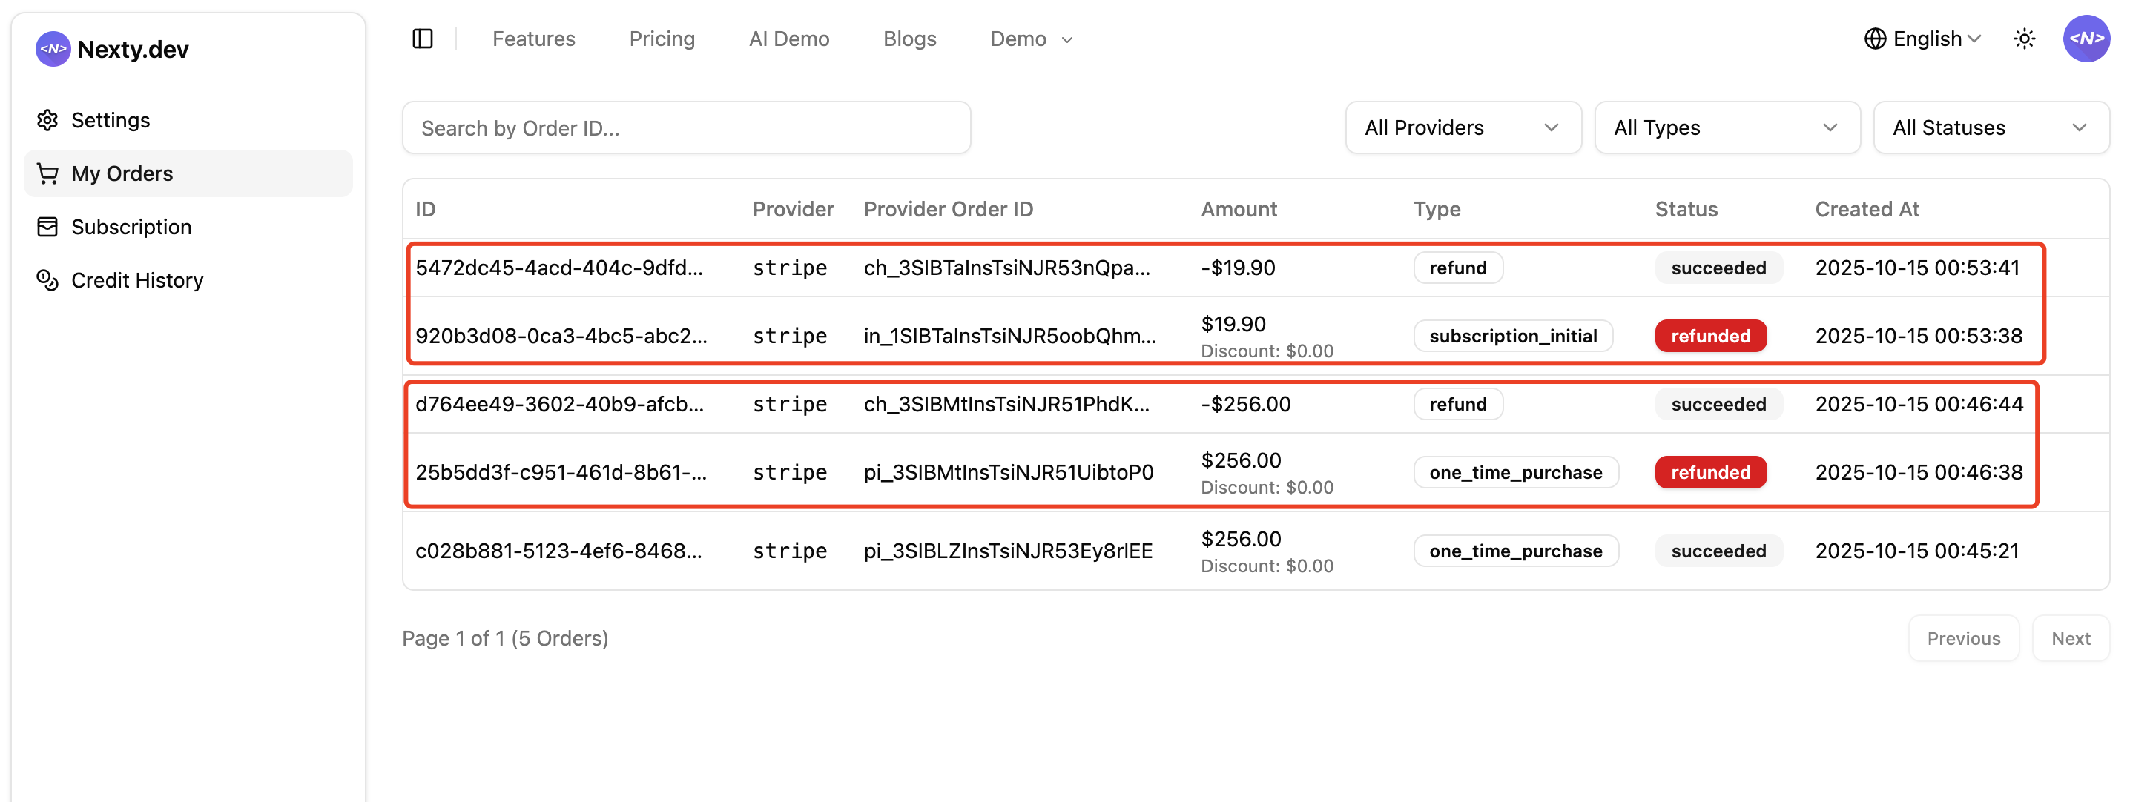
Task: Click the Settings gear icon
Action: 48,120
